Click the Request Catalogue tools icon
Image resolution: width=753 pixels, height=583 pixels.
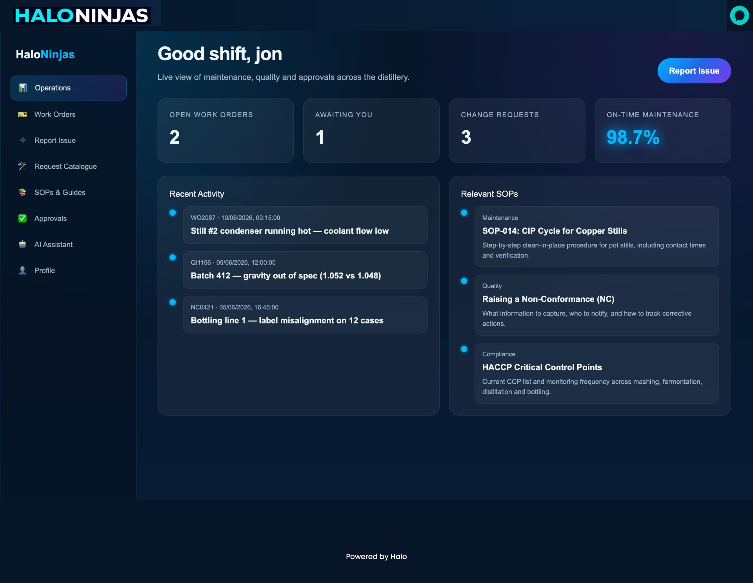pyautogui.click(x=22, y=166)
